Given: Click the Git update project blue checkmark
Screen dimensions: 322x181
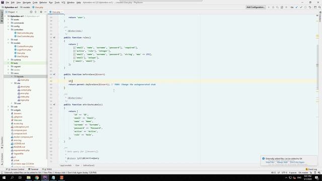Looking at the screenshot, I should pyautogui.click(x=296, y=7).
